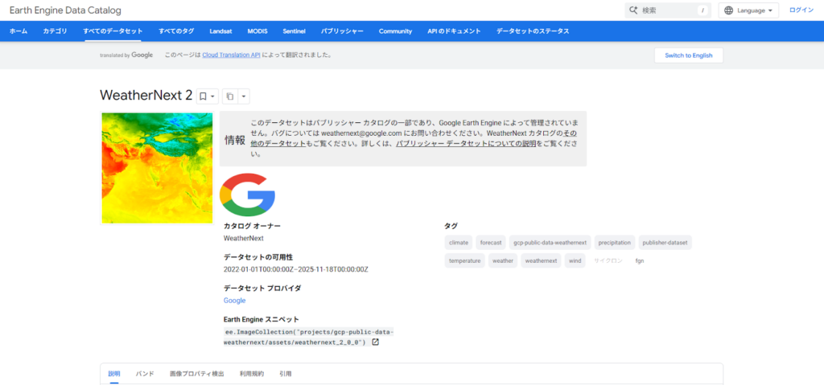This screenshot has height=385, width=824.
Task: Click the slash shortcut icon in search box
Action: [702, 10]
